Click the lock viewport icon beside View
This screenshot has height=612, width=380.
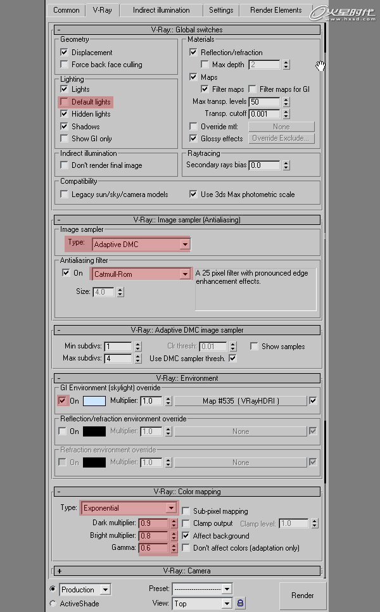point(240,603)
